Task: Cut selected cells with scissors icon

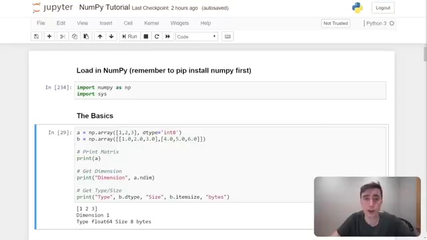Action: tap(62, 37)
